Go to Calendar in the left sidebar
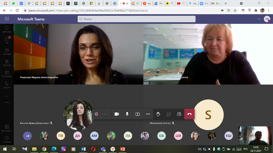 [x=7, y=74]
